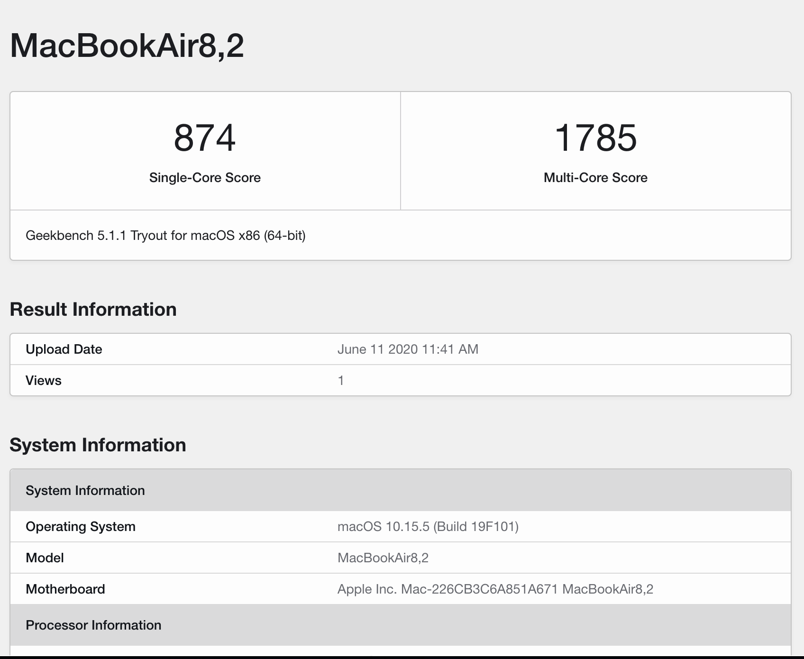The image size is (804, 659).
Task: Click the Operating System row label
Action: (x=81, y=527)
